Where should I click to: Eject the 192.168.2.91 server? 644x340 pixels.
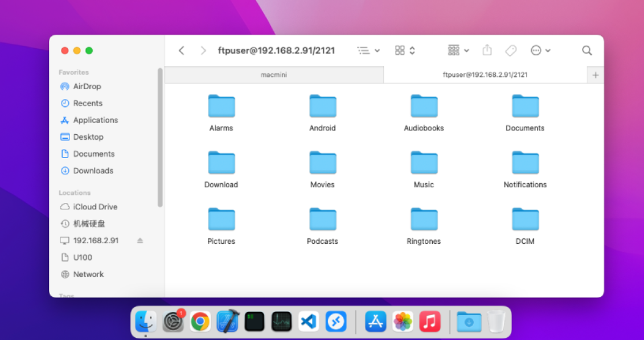140,241
